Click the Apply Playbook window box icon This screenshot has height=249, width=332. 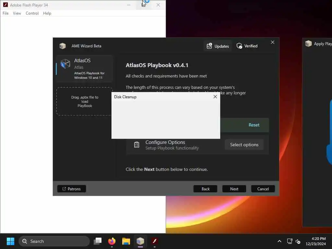(x=308, y=44)
